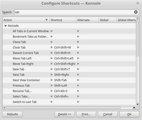
Task: Expand shortcut arrow for Close Tab
Action: pyautogui.click(x=52, y=47)
